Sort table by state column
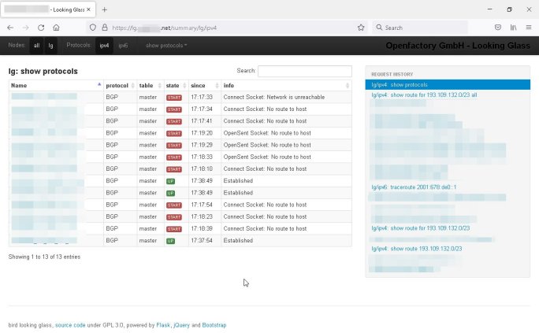 pyautogui.click(x=176, y=86)
